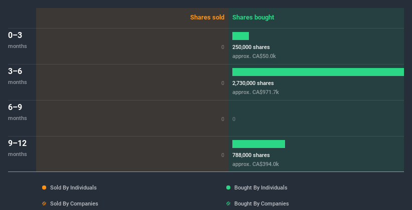412x210 pixels.
Task: Click the striped Sold By Companies legend icon
Action: tap(44, 203)
